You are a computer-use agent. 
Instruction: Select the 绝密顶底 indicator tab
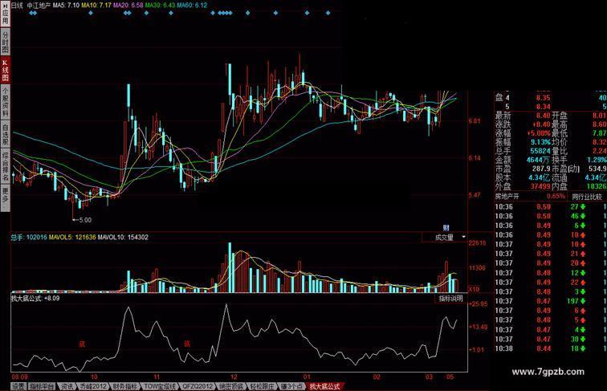(231, 386)
